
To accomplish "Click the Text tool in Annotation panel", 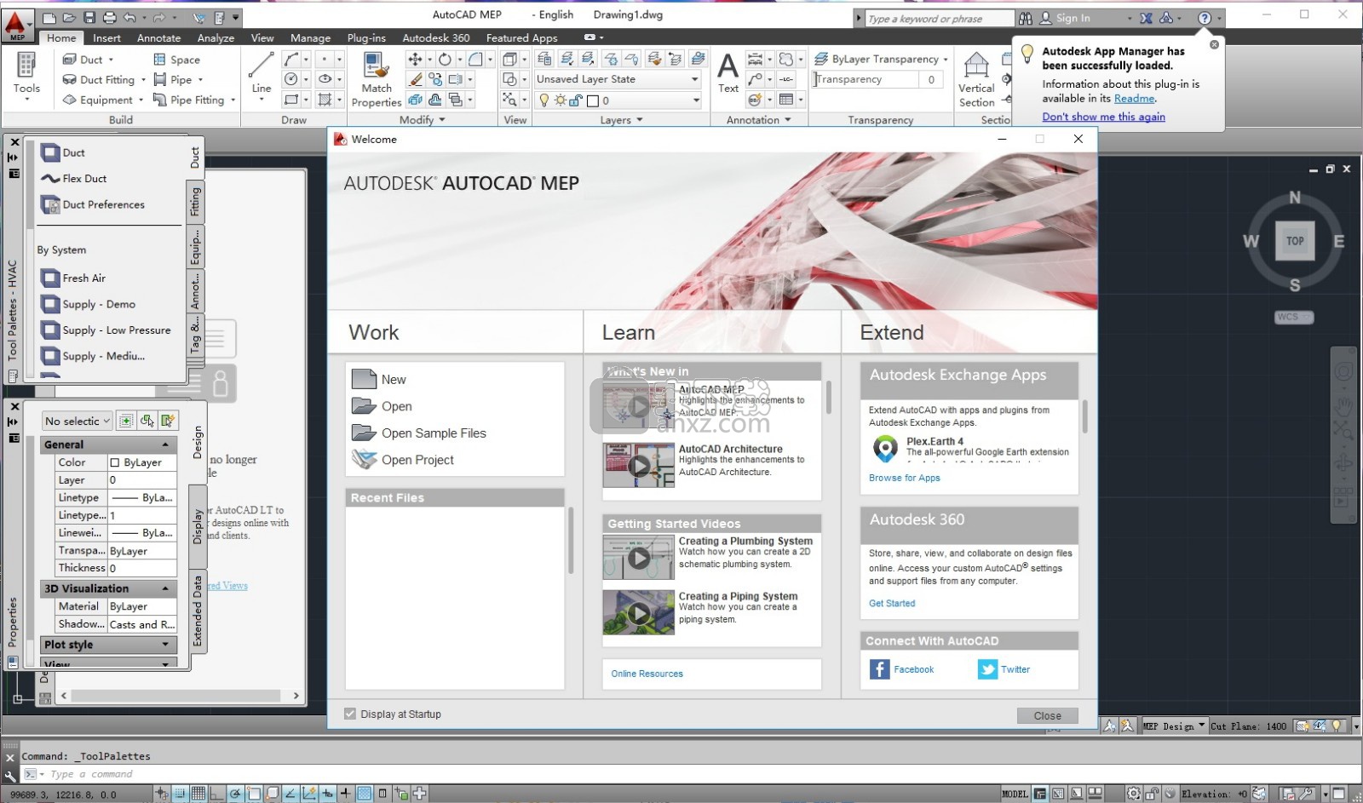I will [x=728, y=72].
